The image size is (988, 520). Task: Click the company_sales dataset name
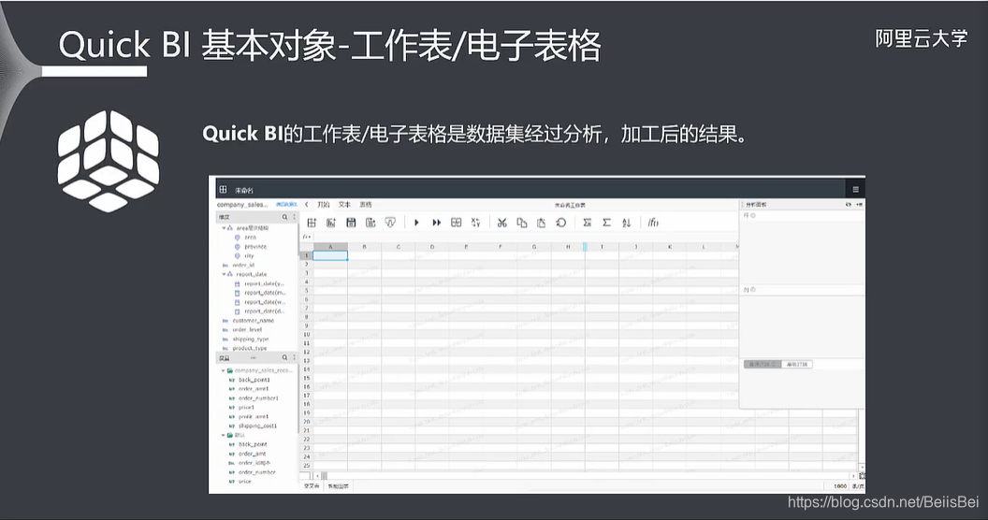[x=242, y=205]
